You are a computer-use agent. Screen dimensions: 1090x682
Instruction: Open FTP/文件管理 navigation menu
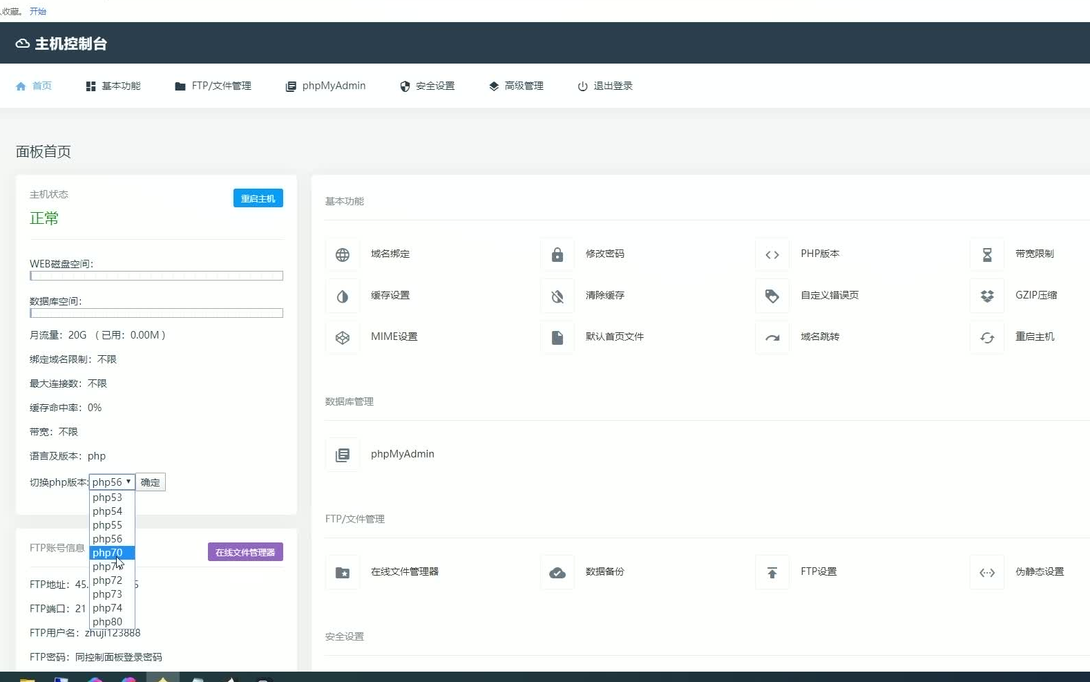(x=213, y=86)
